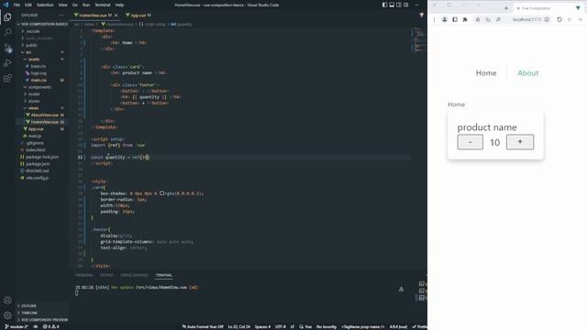Open main.js in the explorer
The image size is (587, 330).
(x=35, y=136)
